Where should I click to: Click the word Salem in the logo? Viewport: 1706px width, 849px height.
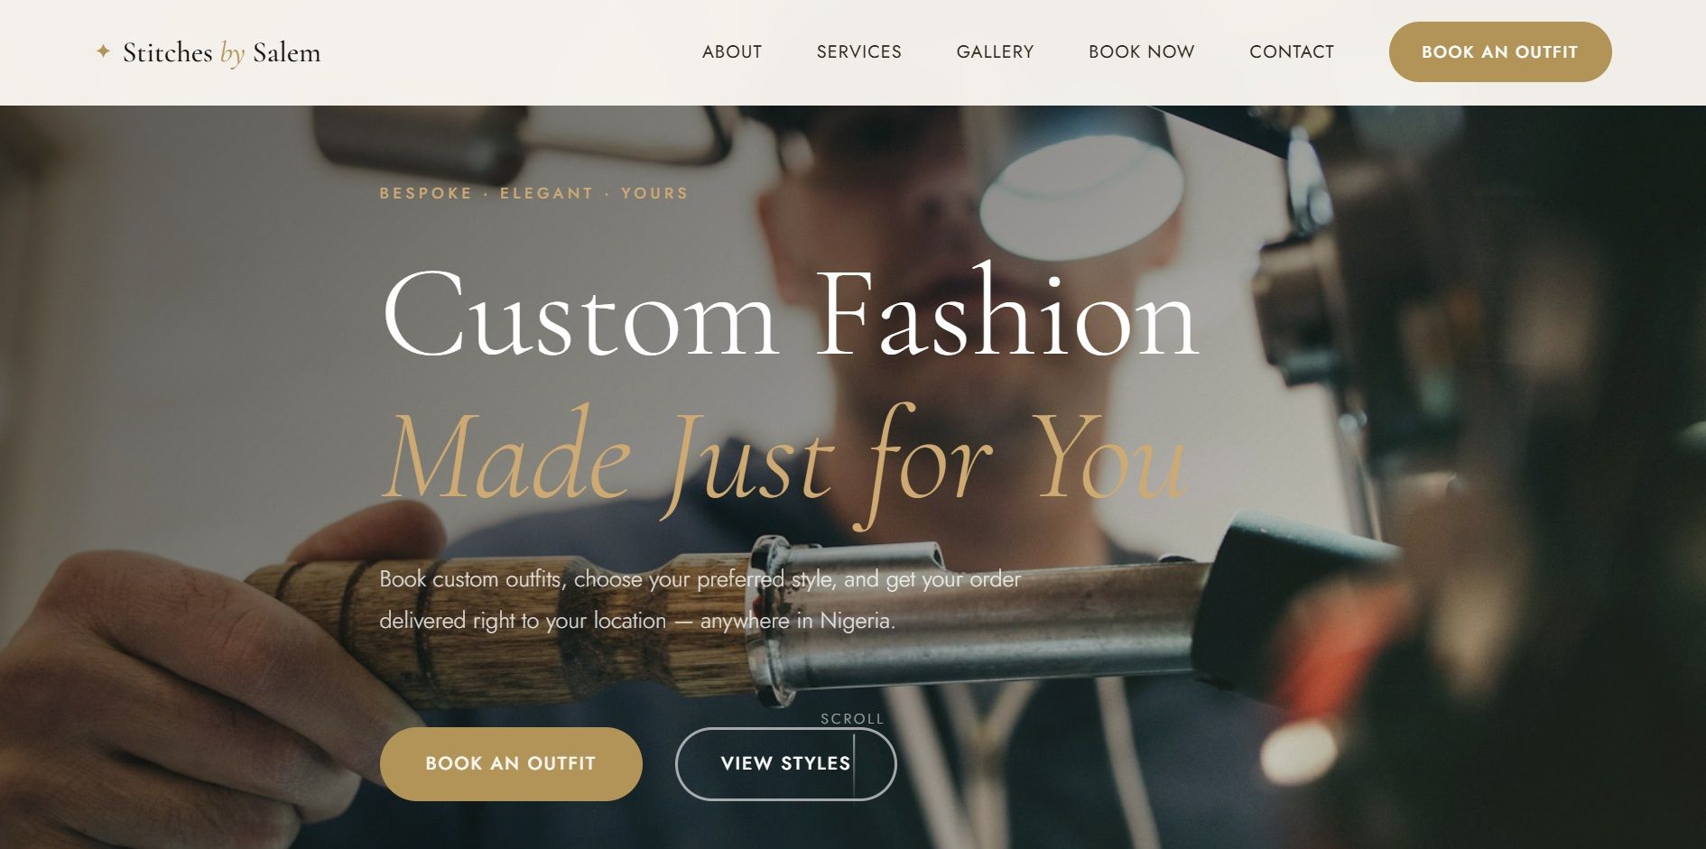tap(287, 52)
